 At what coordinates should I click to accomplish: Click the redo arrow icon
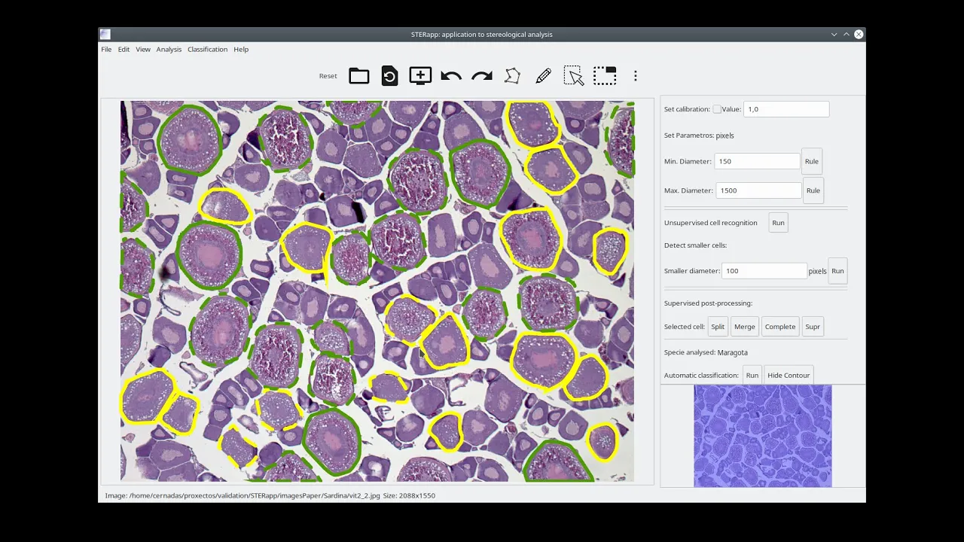point(482,76)
